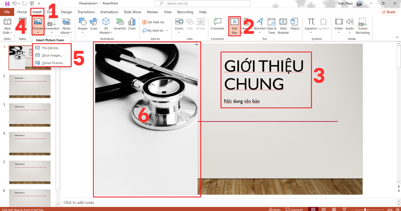Screen dimensions: 401x211
Task: Insert a Comment
Action: 217,24
